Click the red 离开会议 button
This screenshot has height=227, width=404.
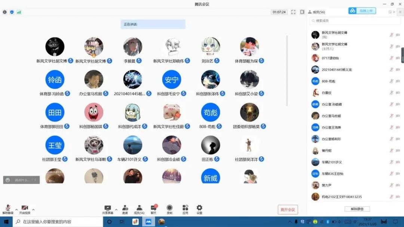click(x=288, y=209)
